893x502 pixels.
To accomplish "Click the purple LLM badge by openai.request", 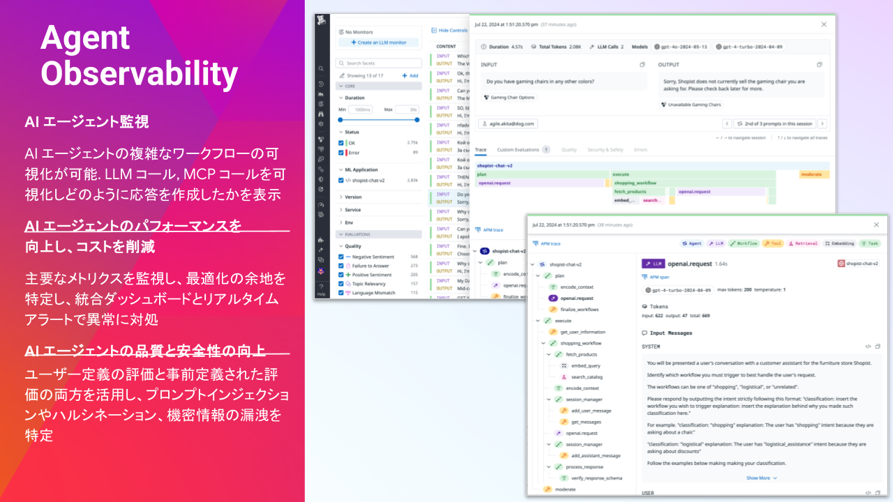I will [653, 264].
